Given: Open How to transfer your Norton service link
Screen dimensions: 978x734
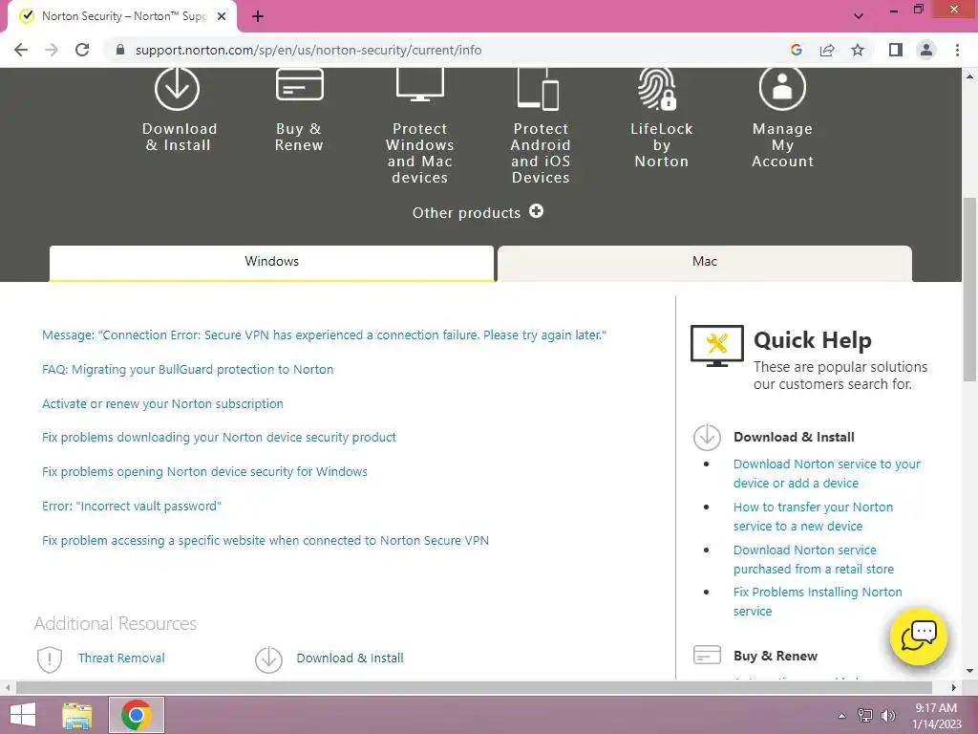Looking at the screenshot, I should coord(813,517).
